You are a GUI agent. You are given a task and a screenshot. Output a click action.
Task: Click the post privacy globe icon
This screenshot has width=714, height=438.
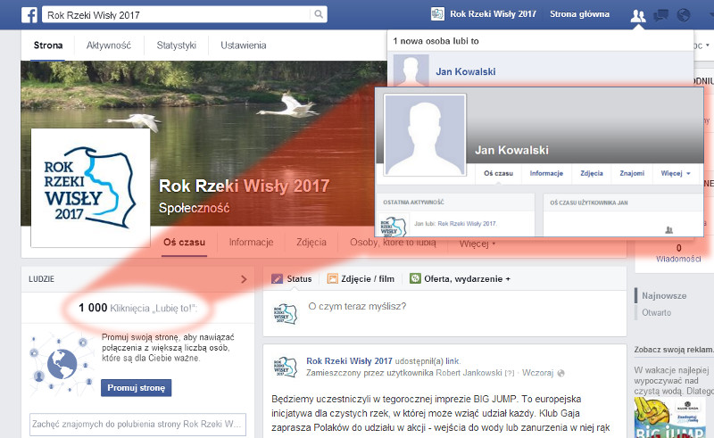pos(561,373)
